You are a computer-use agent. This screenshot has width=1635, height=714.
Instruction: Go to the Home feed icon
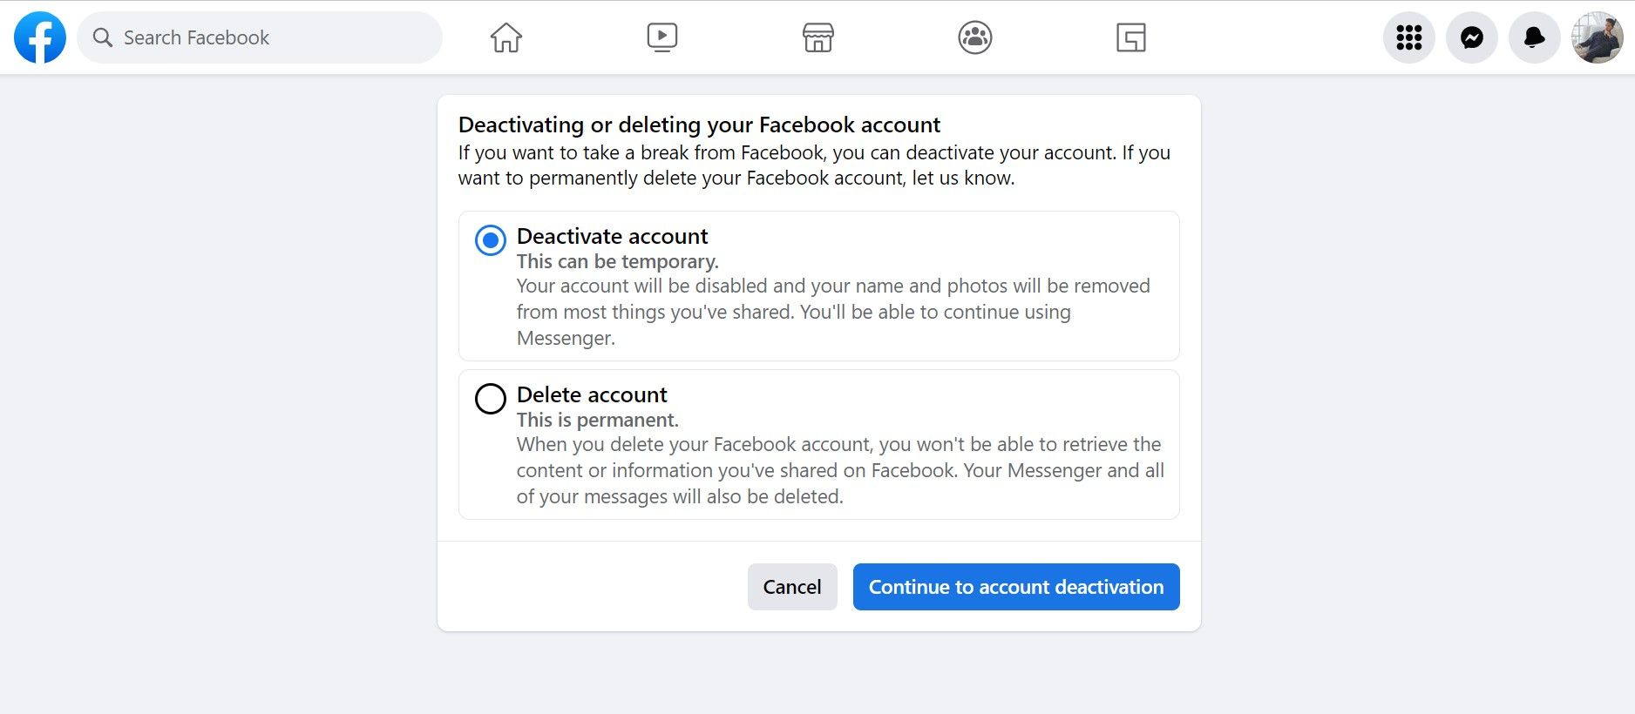pyautogui.click(x=505, y=37)
